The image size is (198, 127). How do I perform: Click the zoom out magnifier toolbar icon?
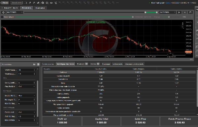[30, 3]
